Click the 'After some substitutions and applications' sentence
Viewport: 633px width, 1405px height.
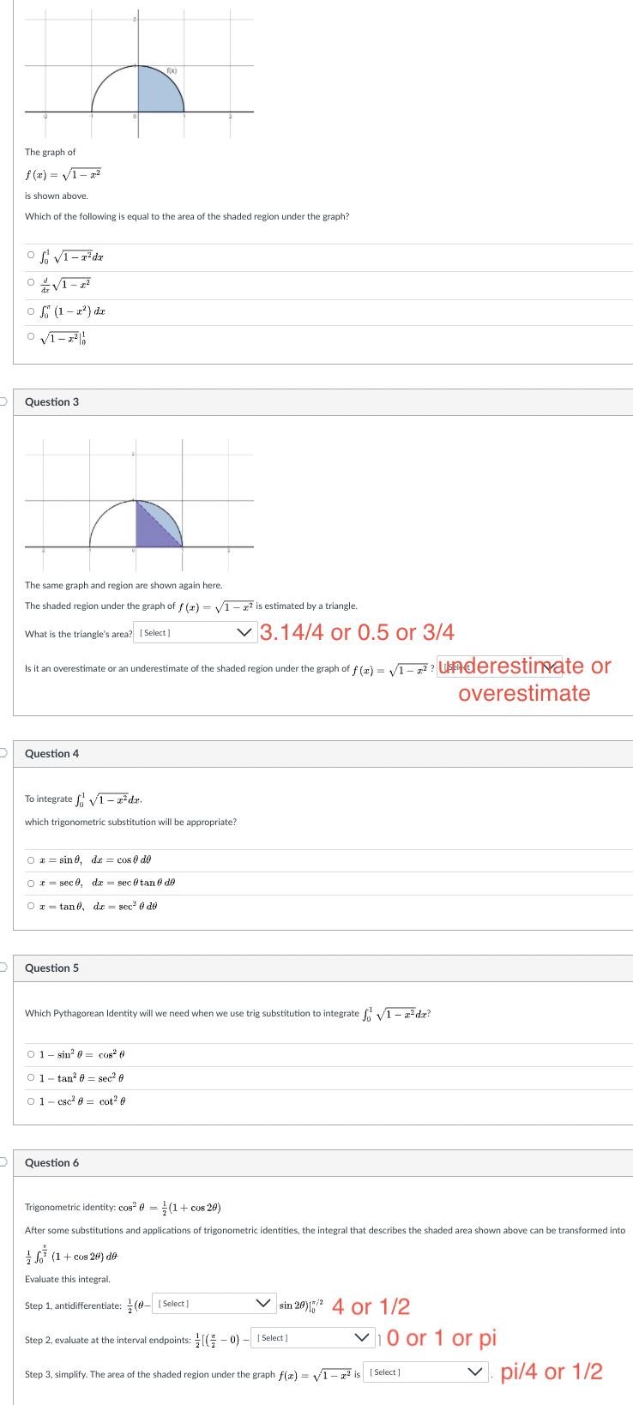tap(325, 1230)
